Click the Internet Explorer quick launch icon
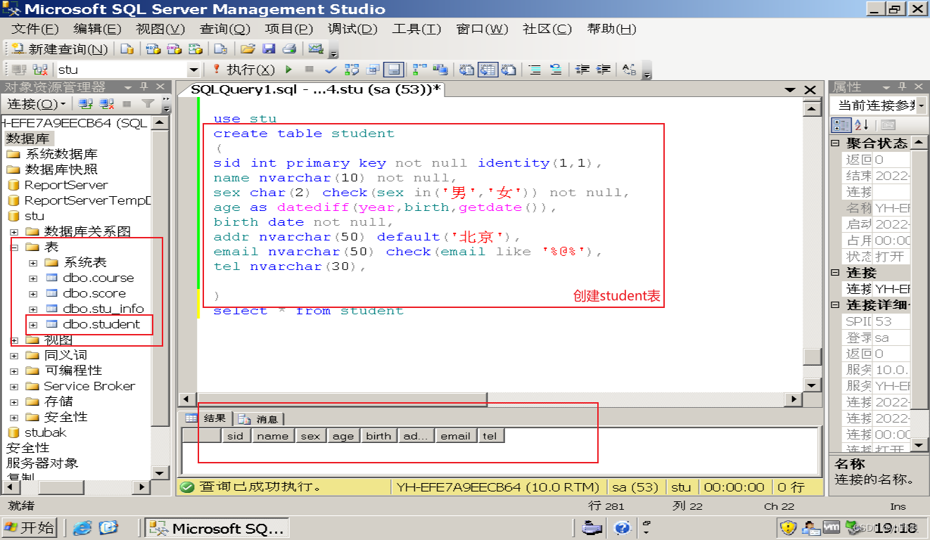 [x=82, y=527]
